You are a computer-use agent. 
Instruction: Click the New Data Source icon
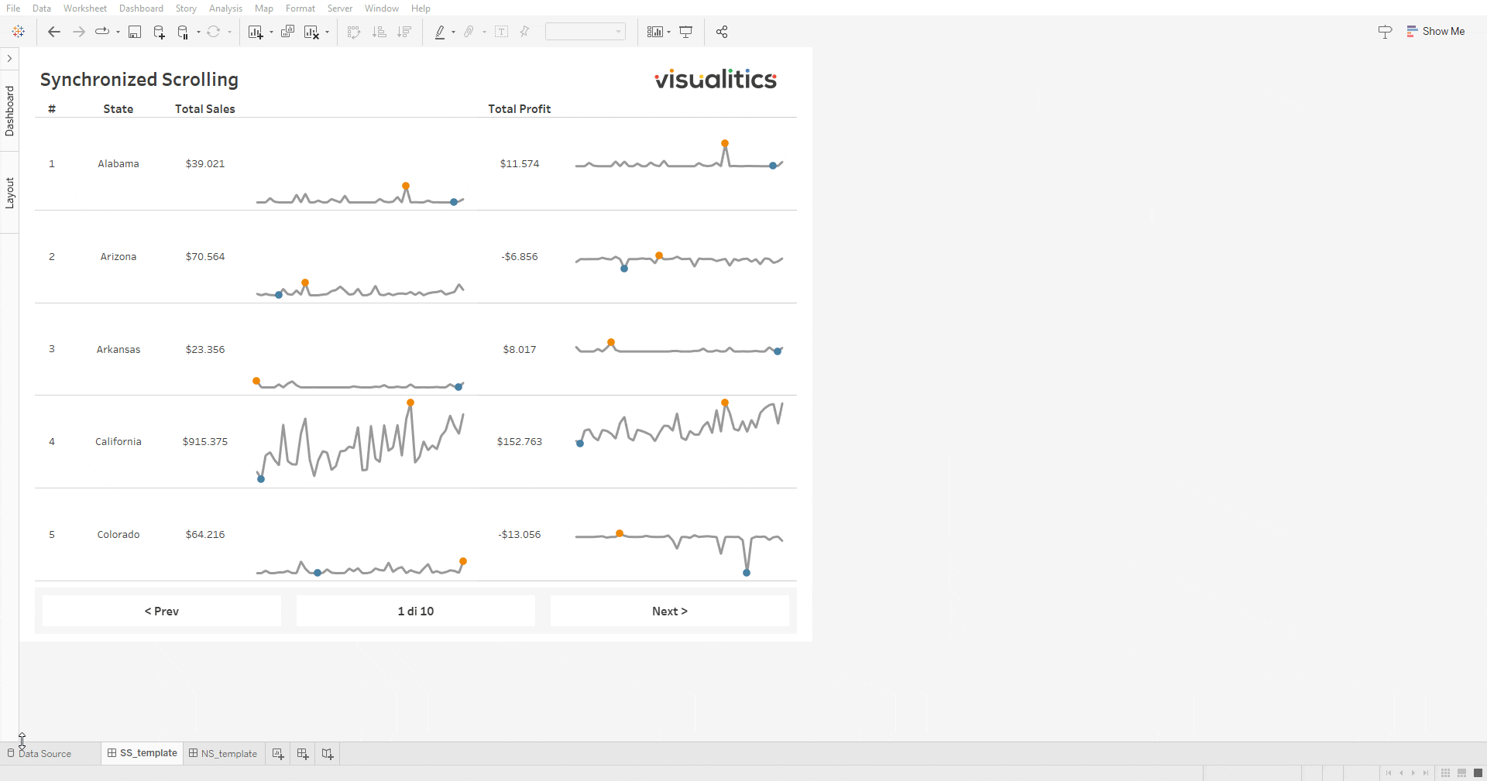coord(159,32)
